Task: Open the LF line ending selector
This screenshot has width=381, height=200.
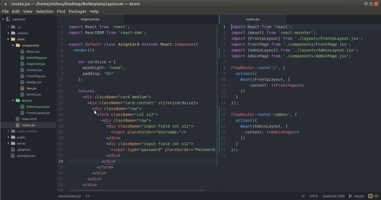Action: click(x=303, y=196)
